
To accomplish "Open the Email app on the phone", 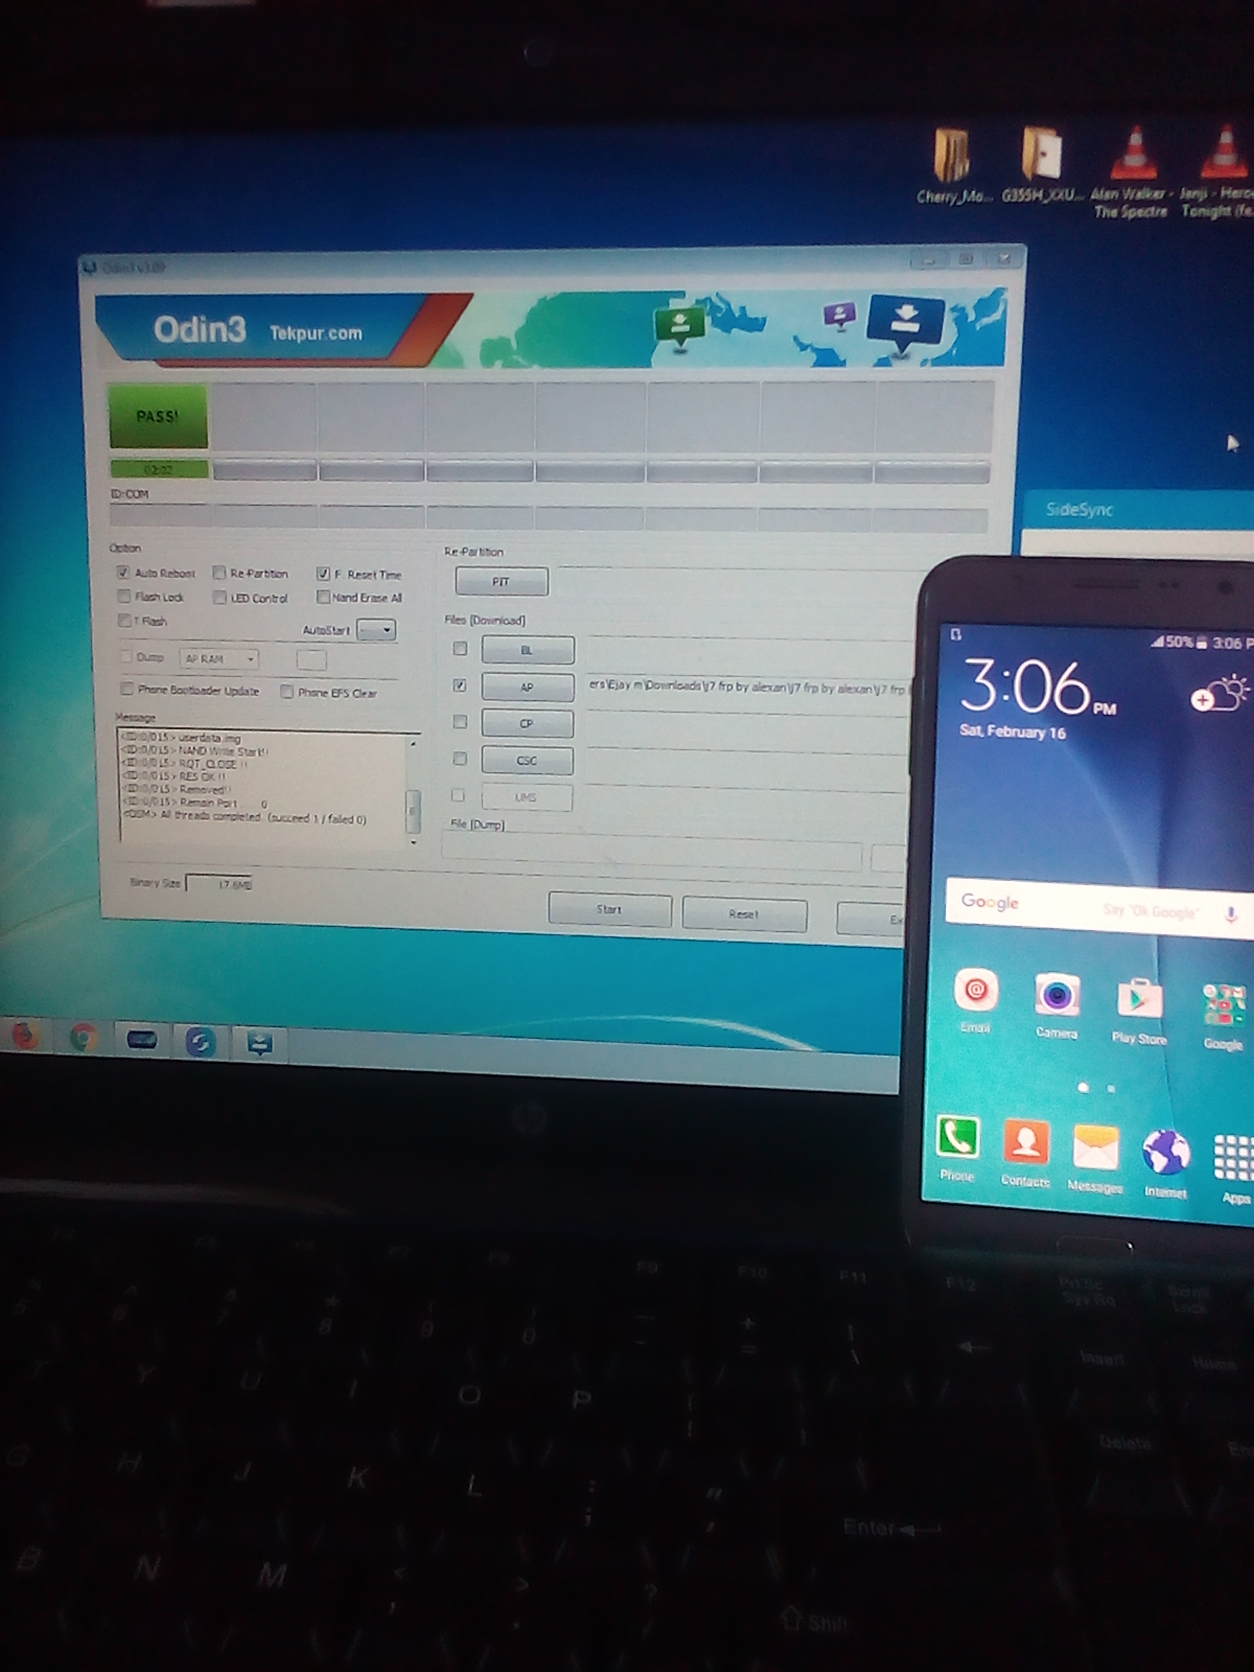I will pyautogui.click(x=976, y=999).
